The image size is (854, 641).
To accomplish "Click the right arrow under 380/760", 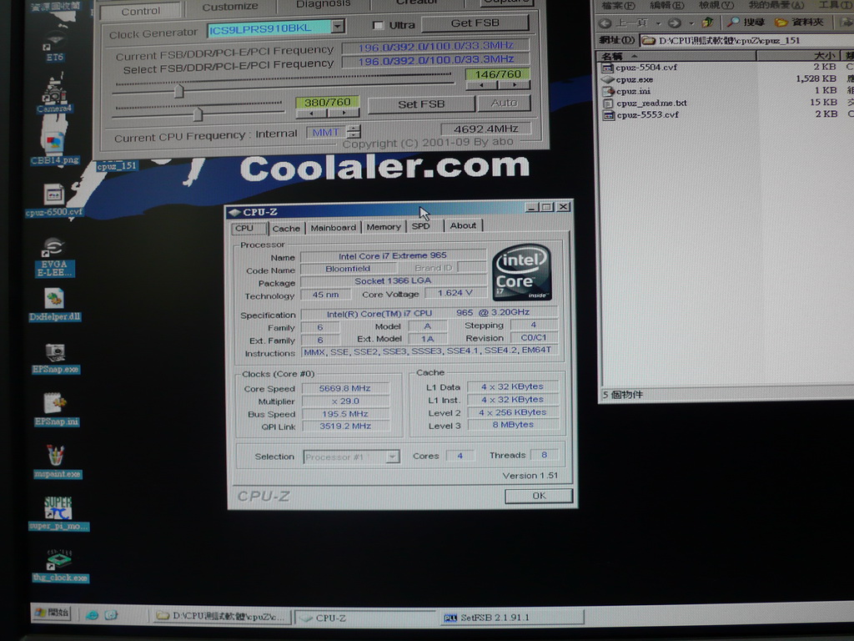I will 344,113.
